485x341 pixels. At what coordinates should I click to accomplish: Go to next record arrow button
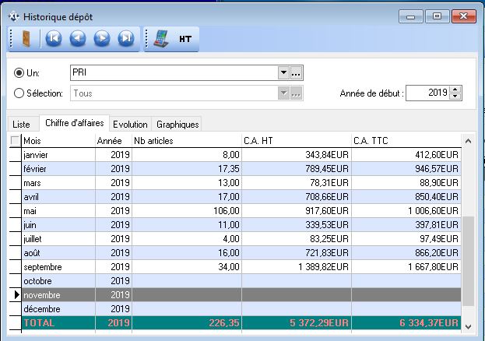coord(102,38)
